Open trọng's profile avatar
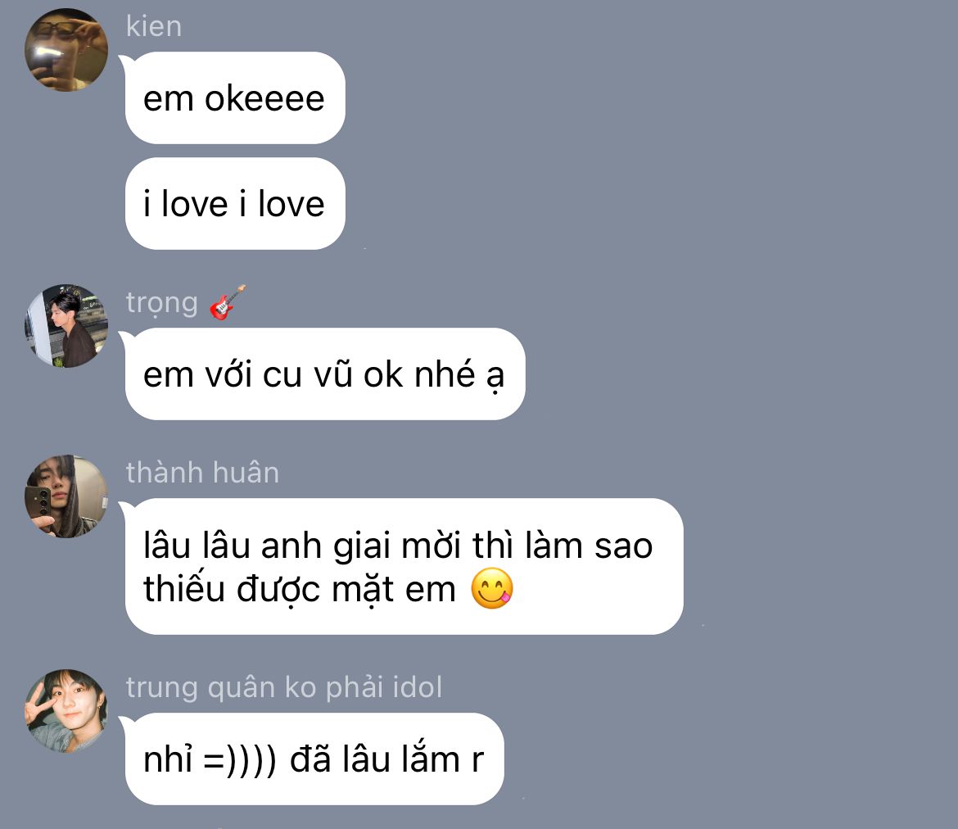The height and width of the screenshot is (829, 958). click(x=66, y=326)
